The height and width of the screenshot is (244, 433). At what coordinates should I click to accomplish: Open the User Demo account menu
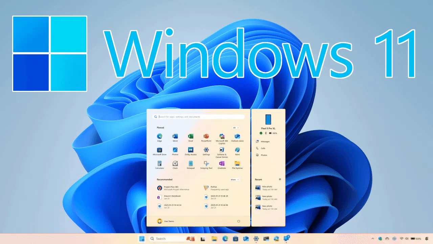[x=166, y=221]
